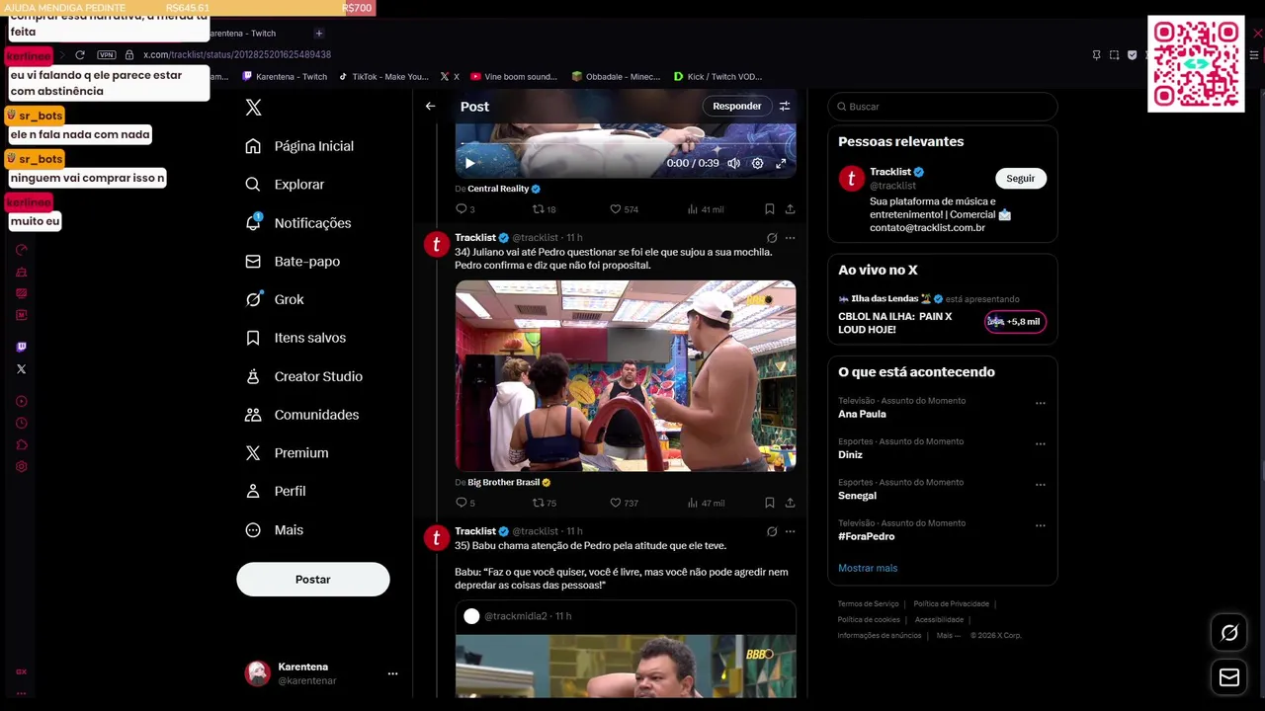1265x711 pixels.
Task: Open Karentena account options menu
Action: (392, 673)
